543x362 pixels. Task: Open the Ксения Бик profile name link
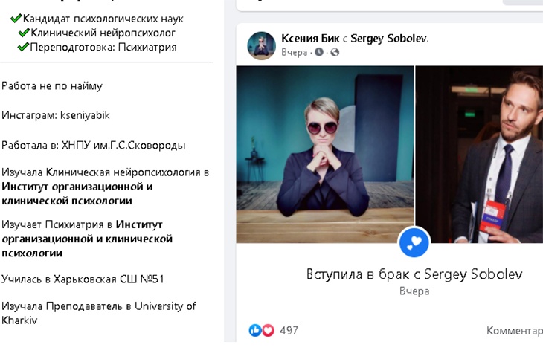click(x=308, y=38)
